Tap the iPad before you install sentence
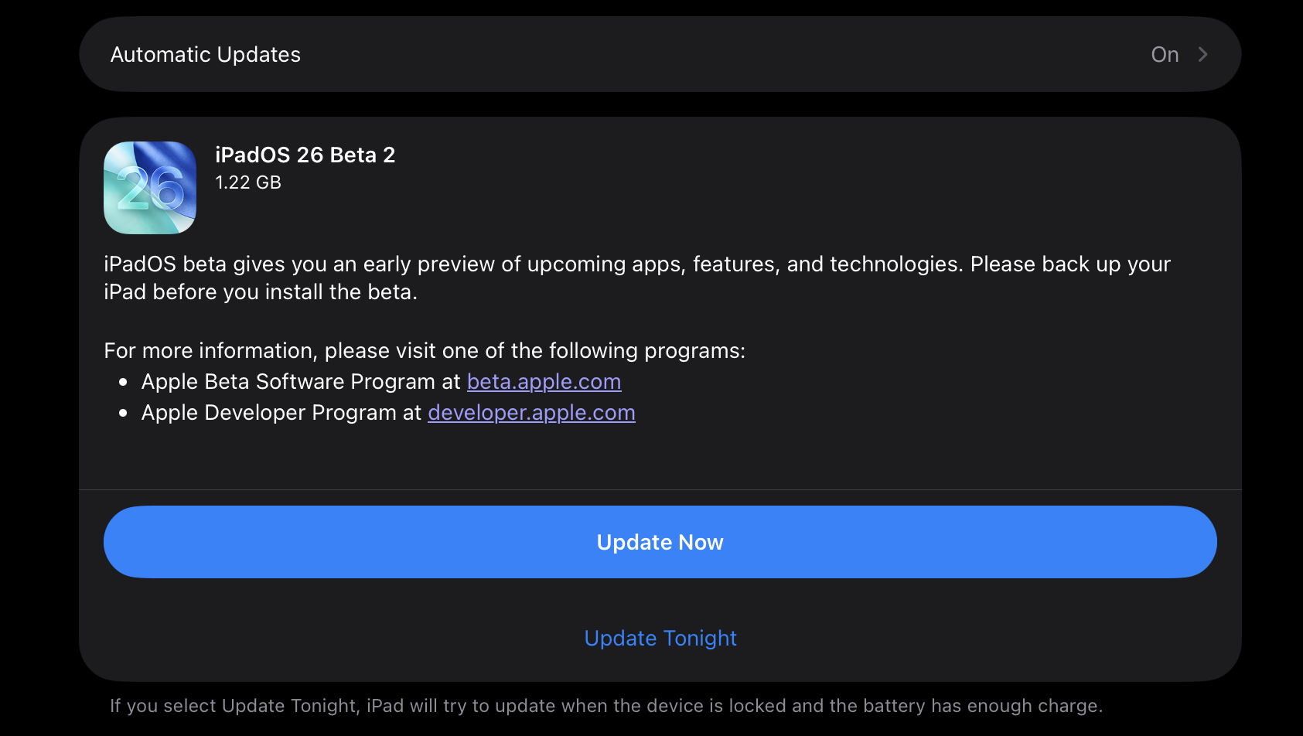Screen dimensions: 1303x736 point(261,292)
